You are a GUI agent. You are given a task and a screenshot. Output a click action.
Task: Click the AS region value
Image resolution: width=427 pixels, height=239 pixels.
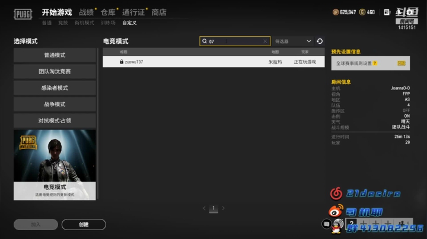pos(407,99)
